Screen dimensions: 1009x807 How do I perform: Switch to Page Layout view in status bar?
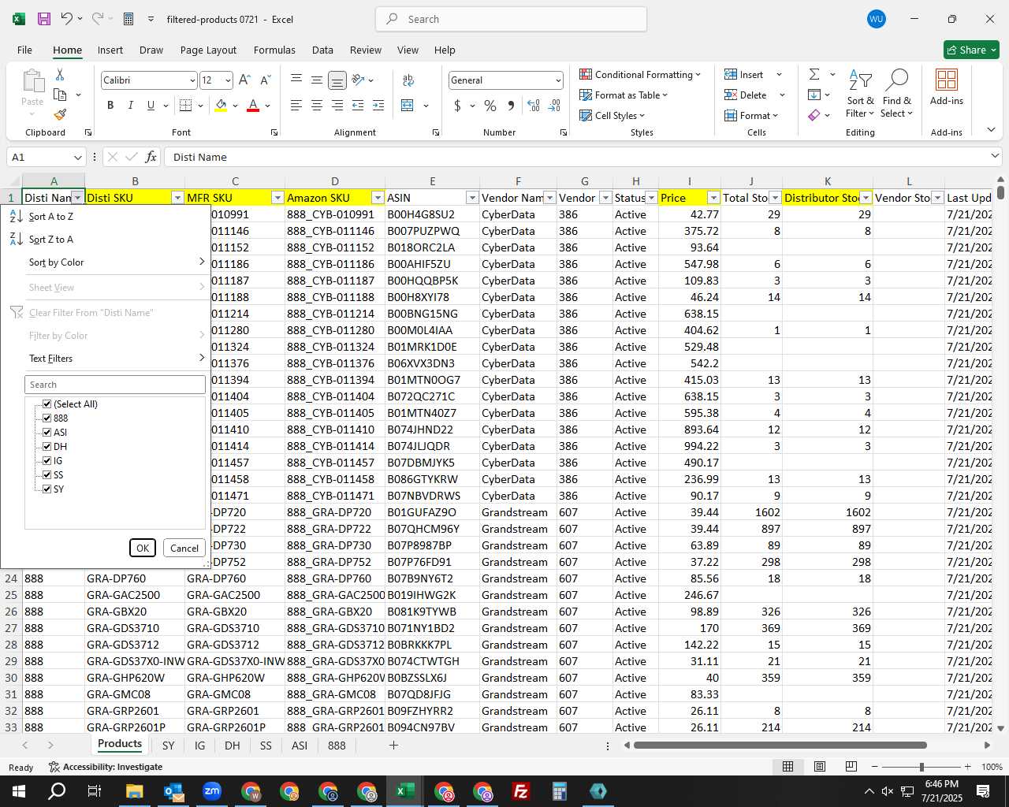pos(820,766)
